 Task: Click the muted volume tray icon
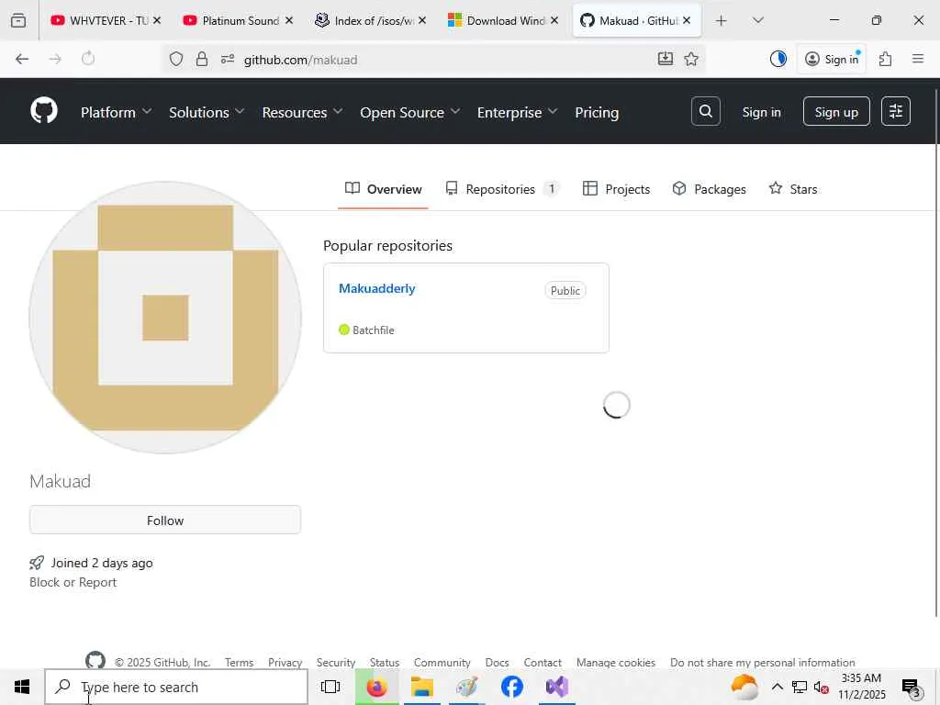coord(821,687)
